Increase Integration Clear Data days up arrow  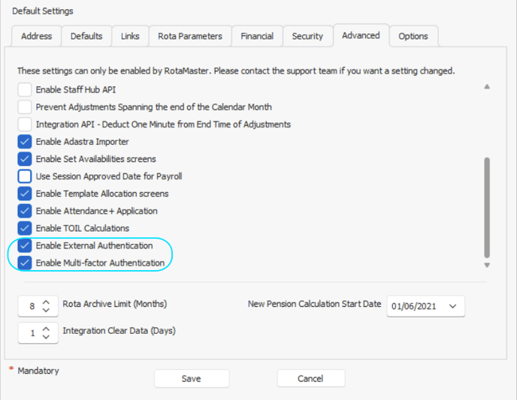pos(46,329)
